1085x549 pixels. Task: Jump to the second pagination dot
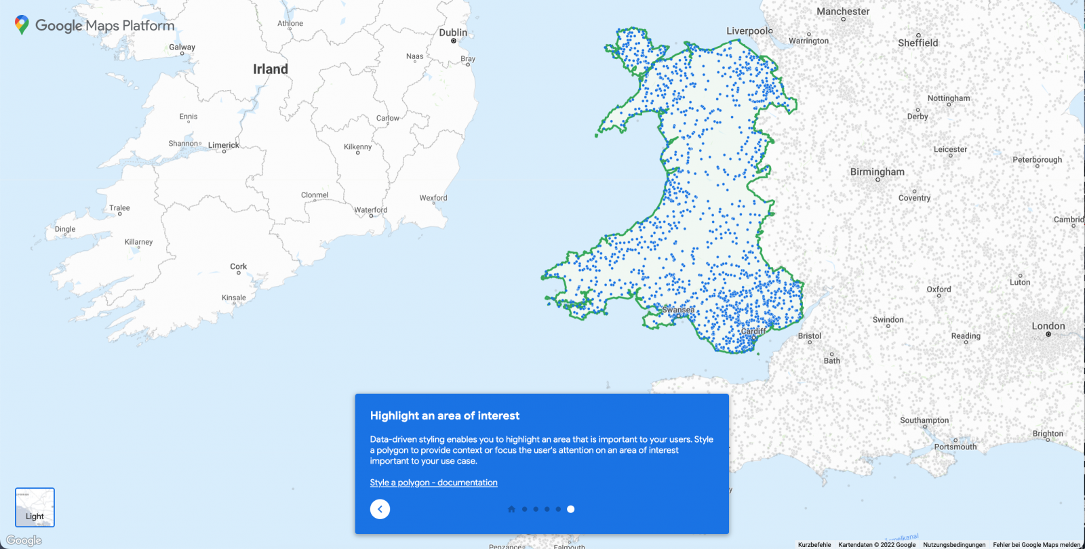536,509
